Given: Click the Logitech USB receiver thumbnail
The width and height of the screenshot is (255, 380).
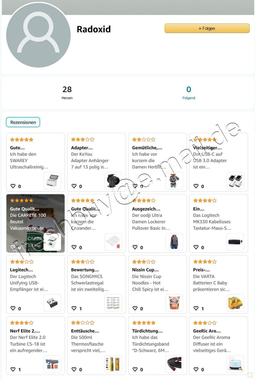Looking at the screenshot, I should click(52, 303).
